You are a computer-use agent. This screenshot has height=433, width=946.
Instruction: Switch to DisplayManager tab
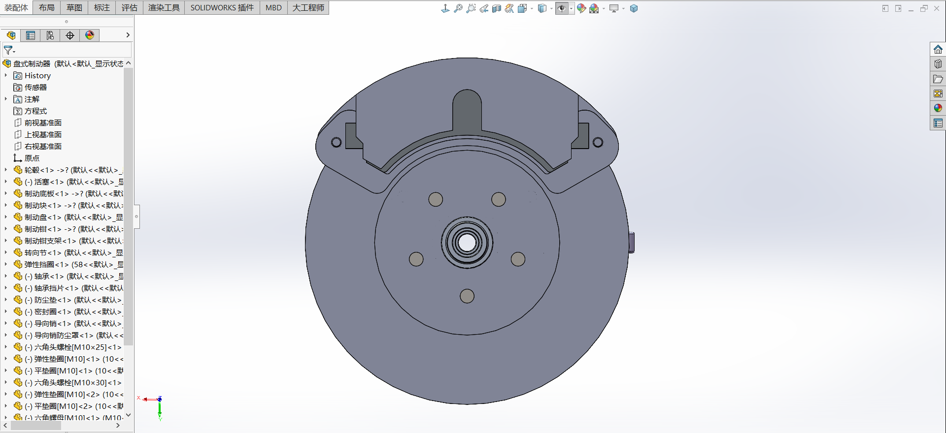tap(90, 35)
